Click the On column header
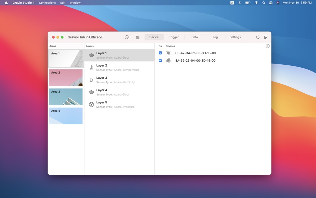316x198 pixels. pyautogui.click(x=160, y=46)
